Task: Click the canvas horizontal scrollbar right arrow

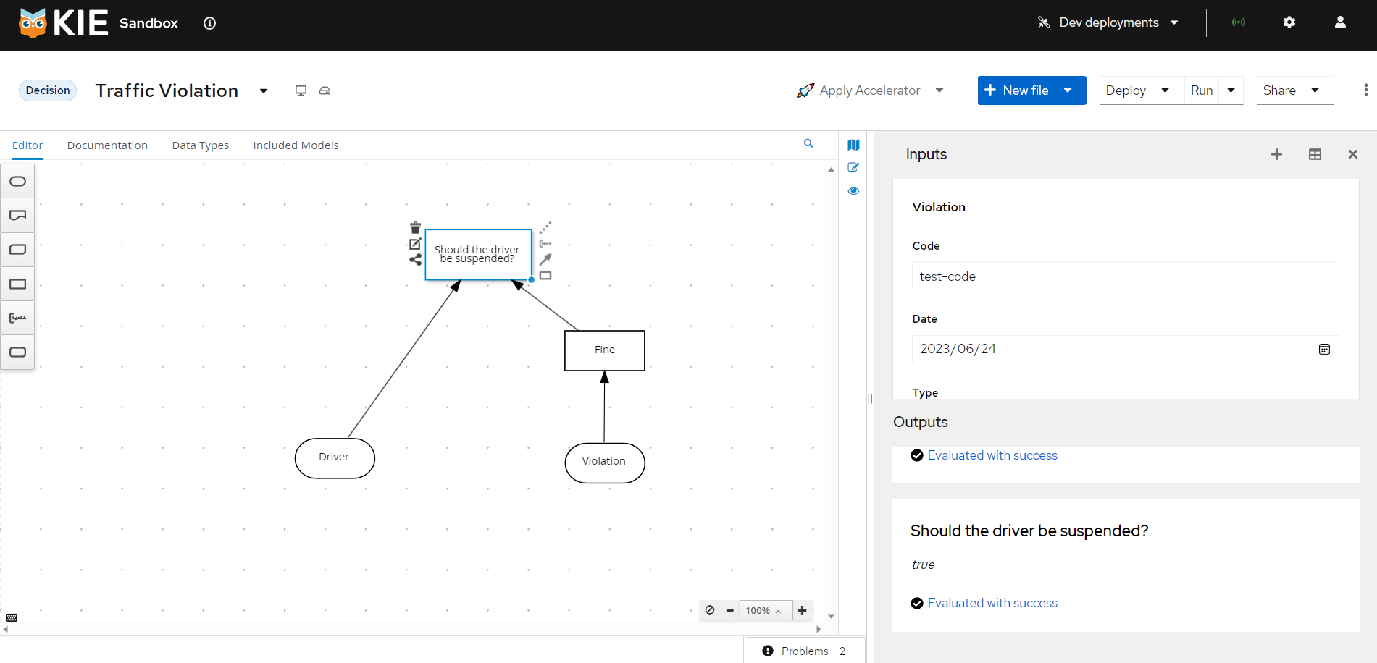Action: tap(819, 630)
